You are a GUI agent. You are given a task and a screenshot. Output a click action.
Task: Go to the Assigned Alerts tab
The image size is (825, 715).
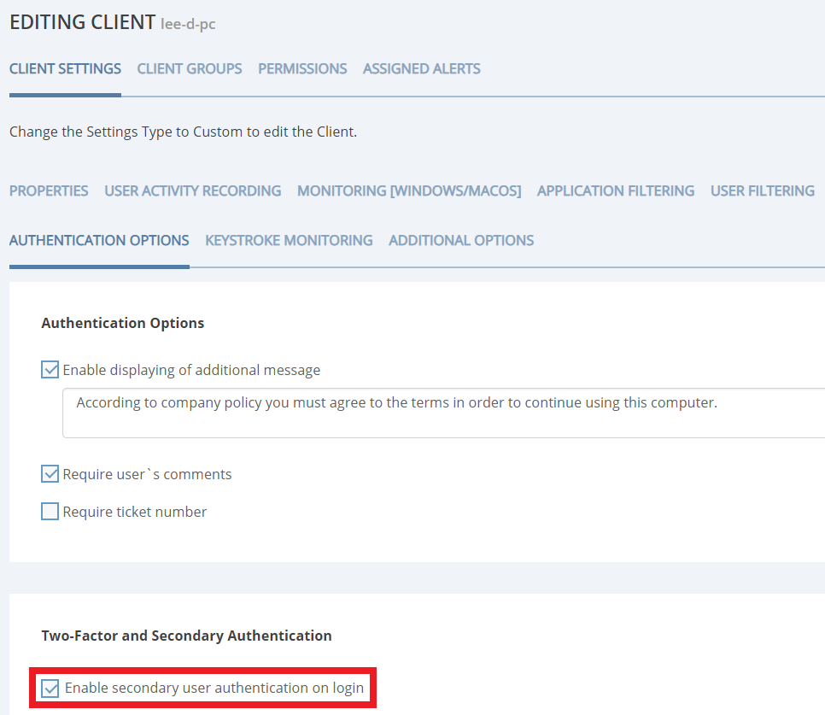coord(421,68)
